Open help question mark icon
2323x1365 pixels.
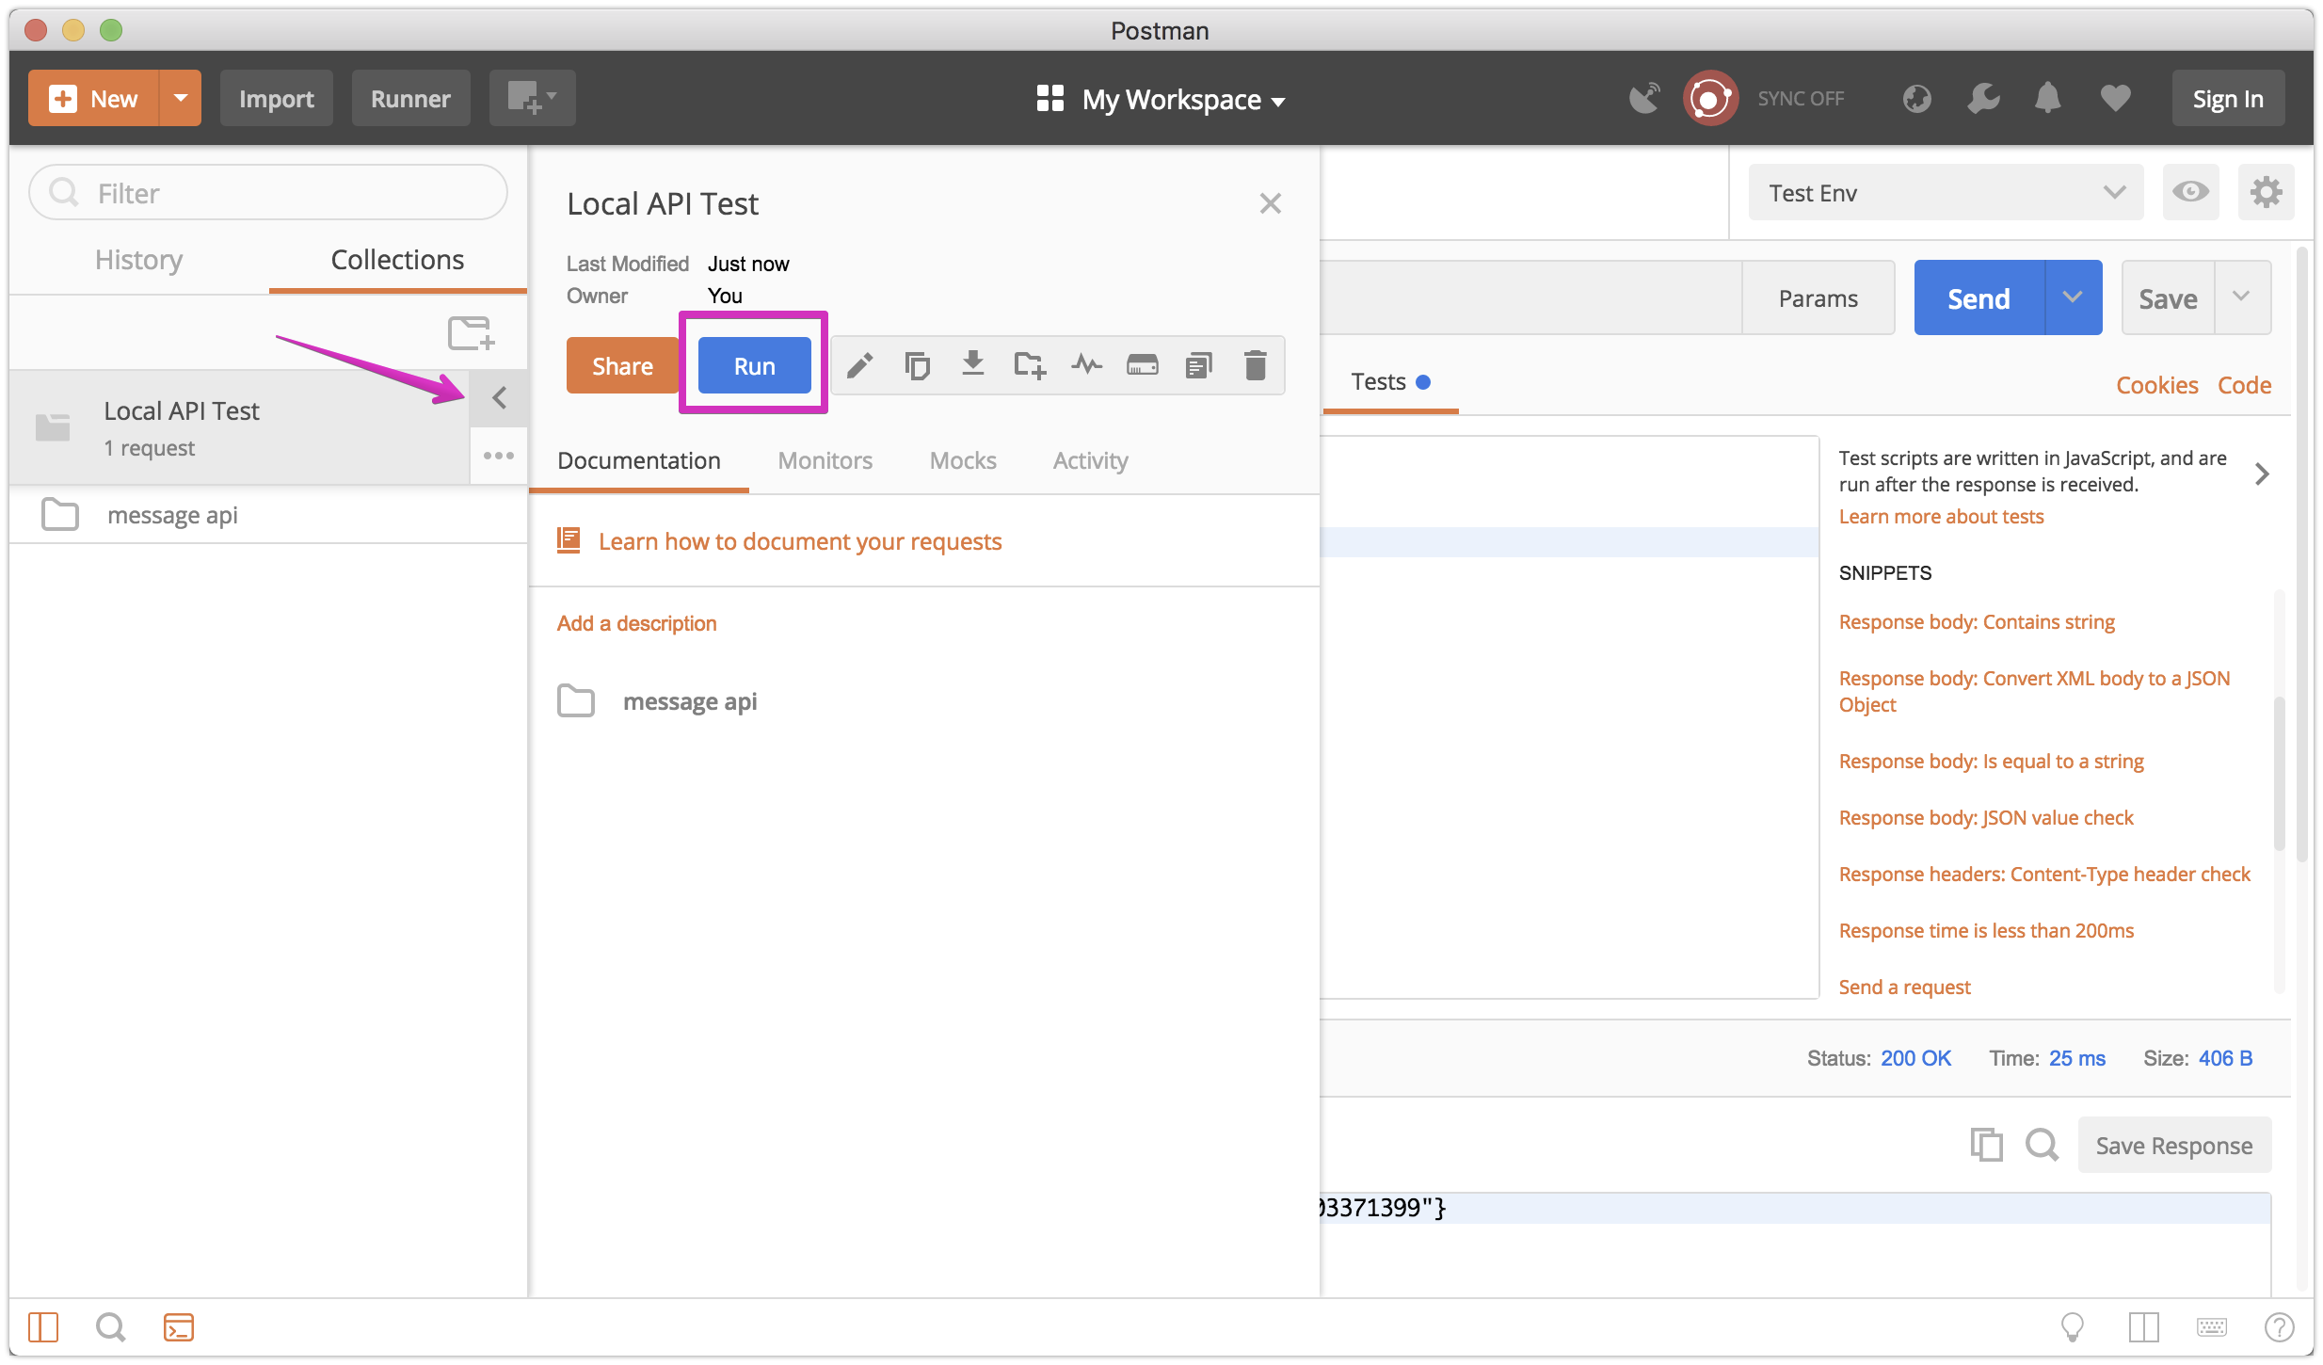(2279, 1327)
